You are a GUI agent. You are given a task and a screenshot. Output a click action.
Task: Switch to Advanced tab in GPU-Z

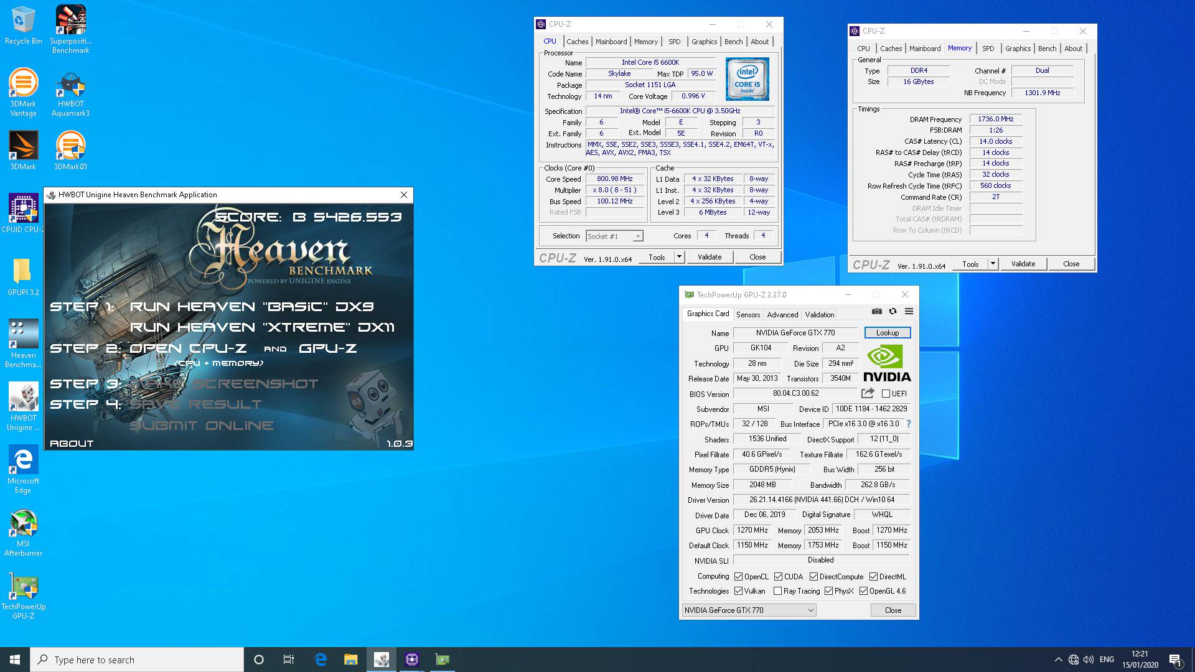782,315
